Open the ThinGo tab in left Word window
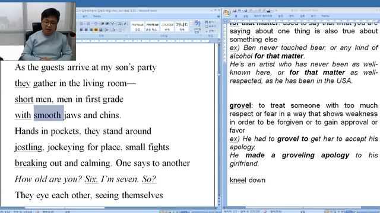The width and height of the screenshot is (380, 213). pos(97,16)
